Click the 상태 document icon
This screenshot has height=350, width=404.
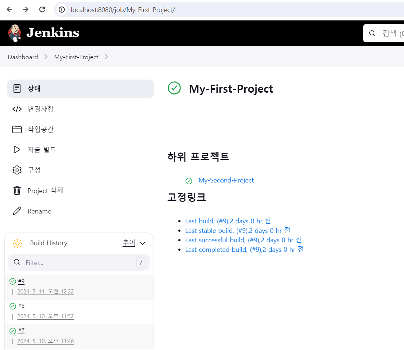pyautogui.click(x=17, y=88)
